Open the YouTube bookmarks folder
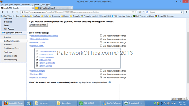 coord(35,16)
